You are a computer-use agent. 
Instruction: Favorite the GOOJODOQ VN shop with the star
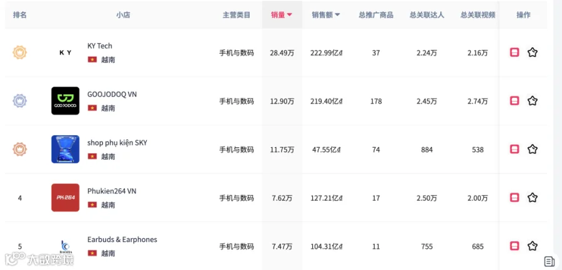pyautogui.click(x=532, y=101)
